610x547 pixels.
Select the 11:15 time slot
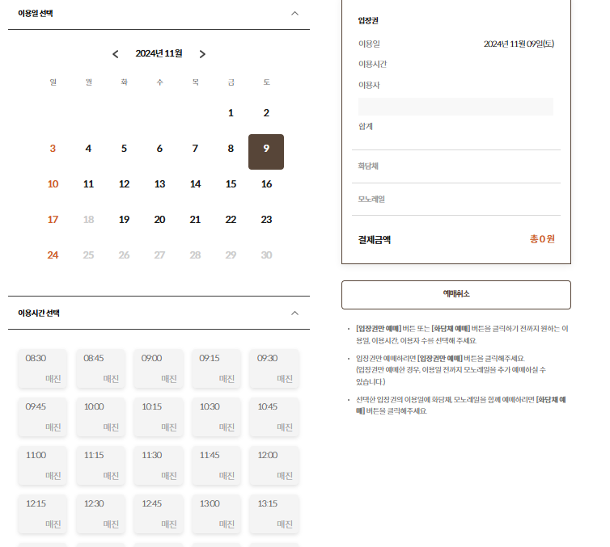(x=100, y=465)
